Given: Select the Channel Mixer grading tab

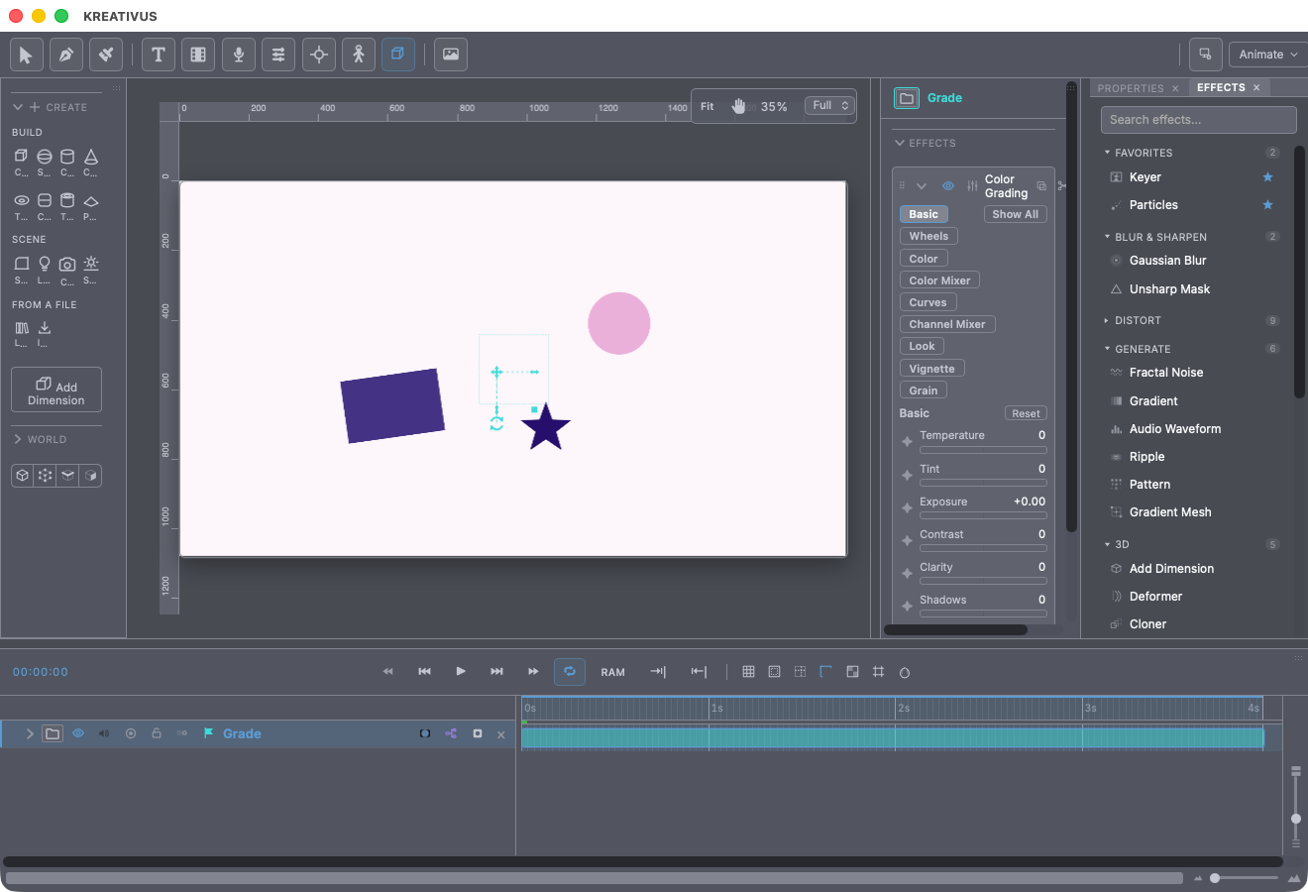Looking at the screenshot, I should click(947, 324).
